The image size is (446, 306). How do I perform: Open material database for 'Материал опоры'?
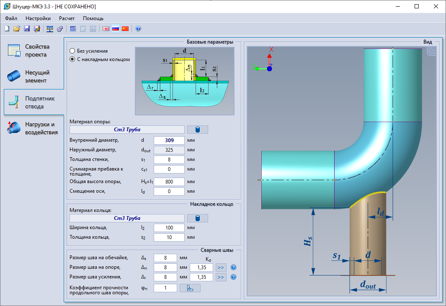(197, 130)
